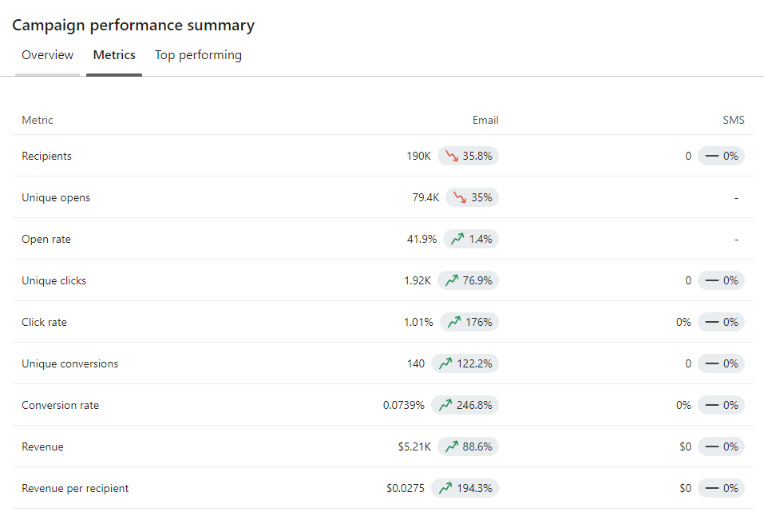Click the trend icon for Revenue per recipient
This screenshot has width=764, height=512.
click(445, 488)
